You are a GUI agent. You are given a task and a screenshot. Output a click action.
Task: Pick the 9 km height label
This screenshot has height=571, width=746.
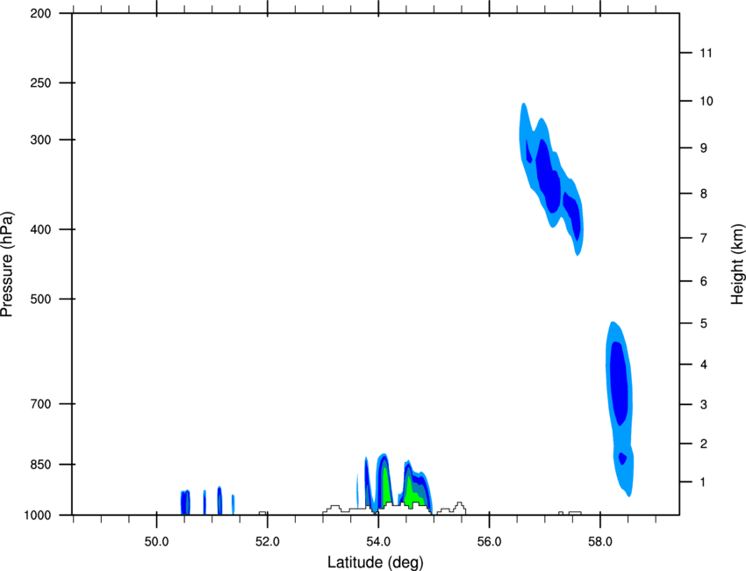[704, 148]
